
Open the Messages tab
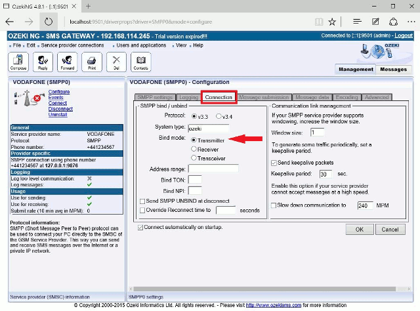click(394, 70)
